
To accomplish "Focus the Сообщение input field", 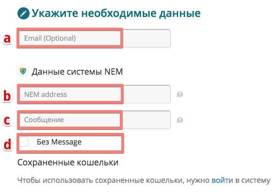I will point(95,120).
